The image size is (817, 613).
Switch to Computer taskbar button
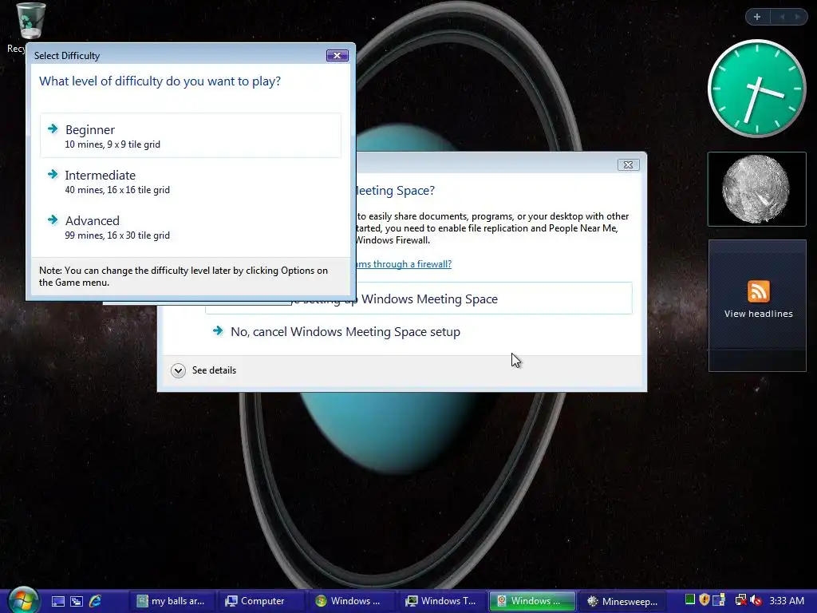261,601
